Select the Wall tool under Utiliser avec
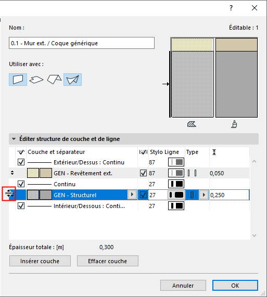 (18, 80)
